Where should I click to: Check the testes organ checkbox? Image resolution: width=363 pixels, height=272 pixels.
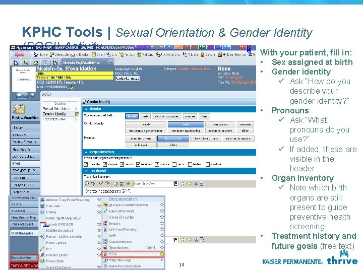pyautogui.click(x=190, y=164)
